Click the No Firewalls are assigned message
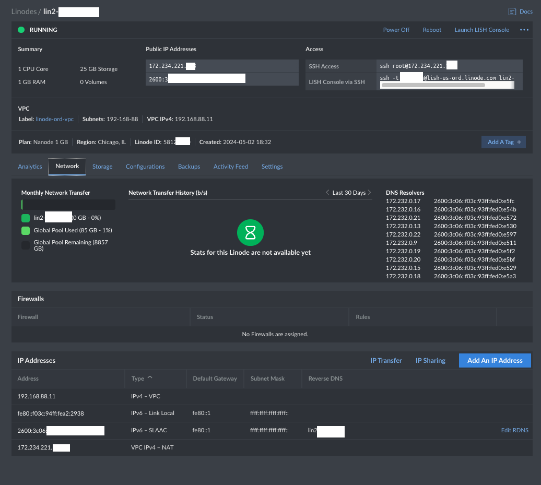Screen dimensions: 541x485 275,334
